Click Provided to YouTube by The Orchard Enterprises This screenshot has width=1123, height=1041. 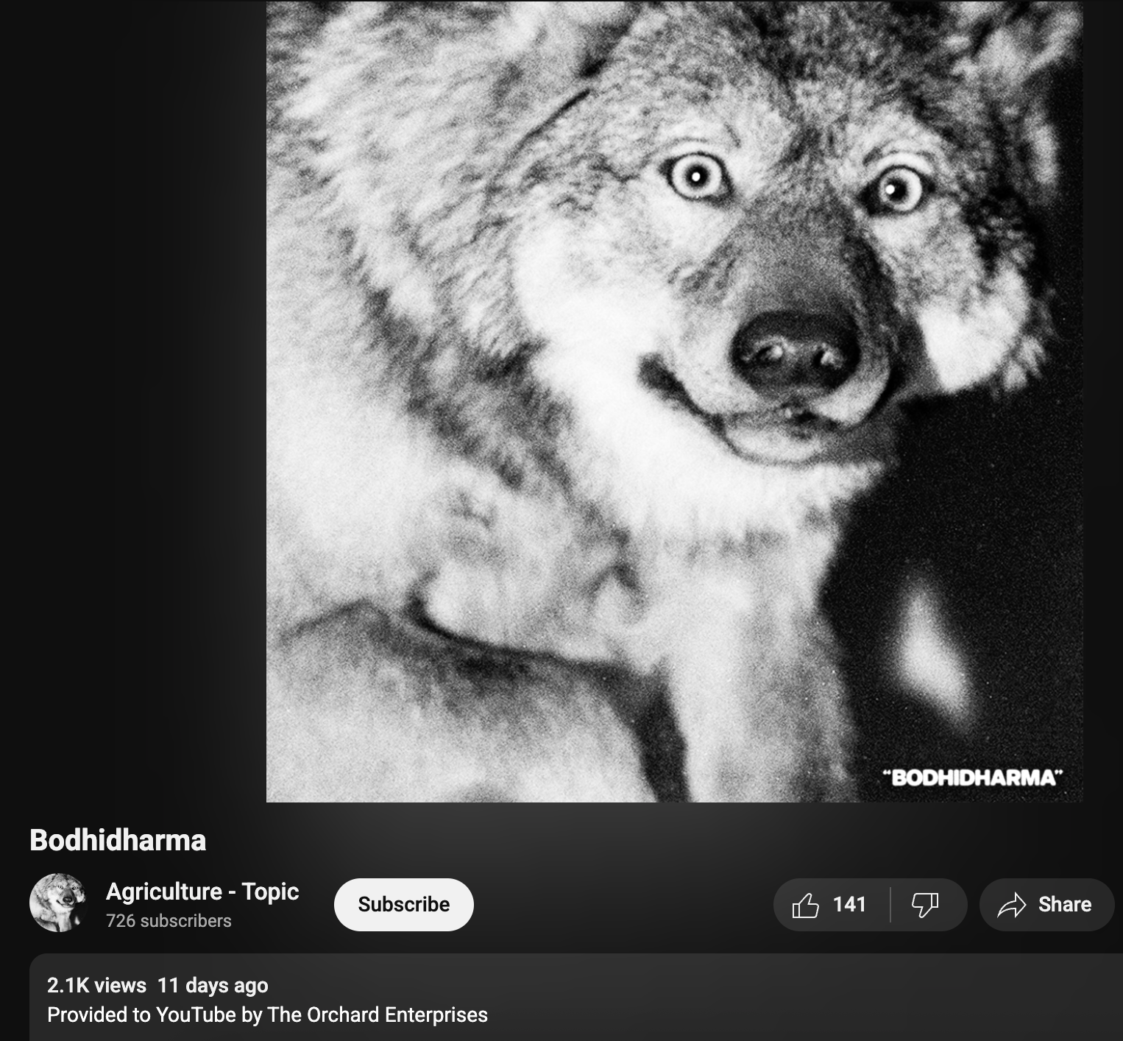(267, 1014)
